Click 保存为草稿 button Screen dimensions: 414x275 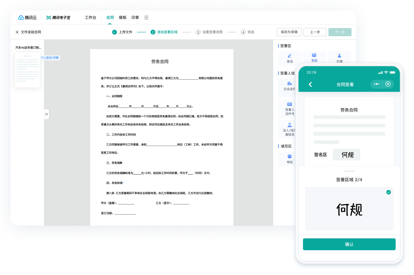289,32
